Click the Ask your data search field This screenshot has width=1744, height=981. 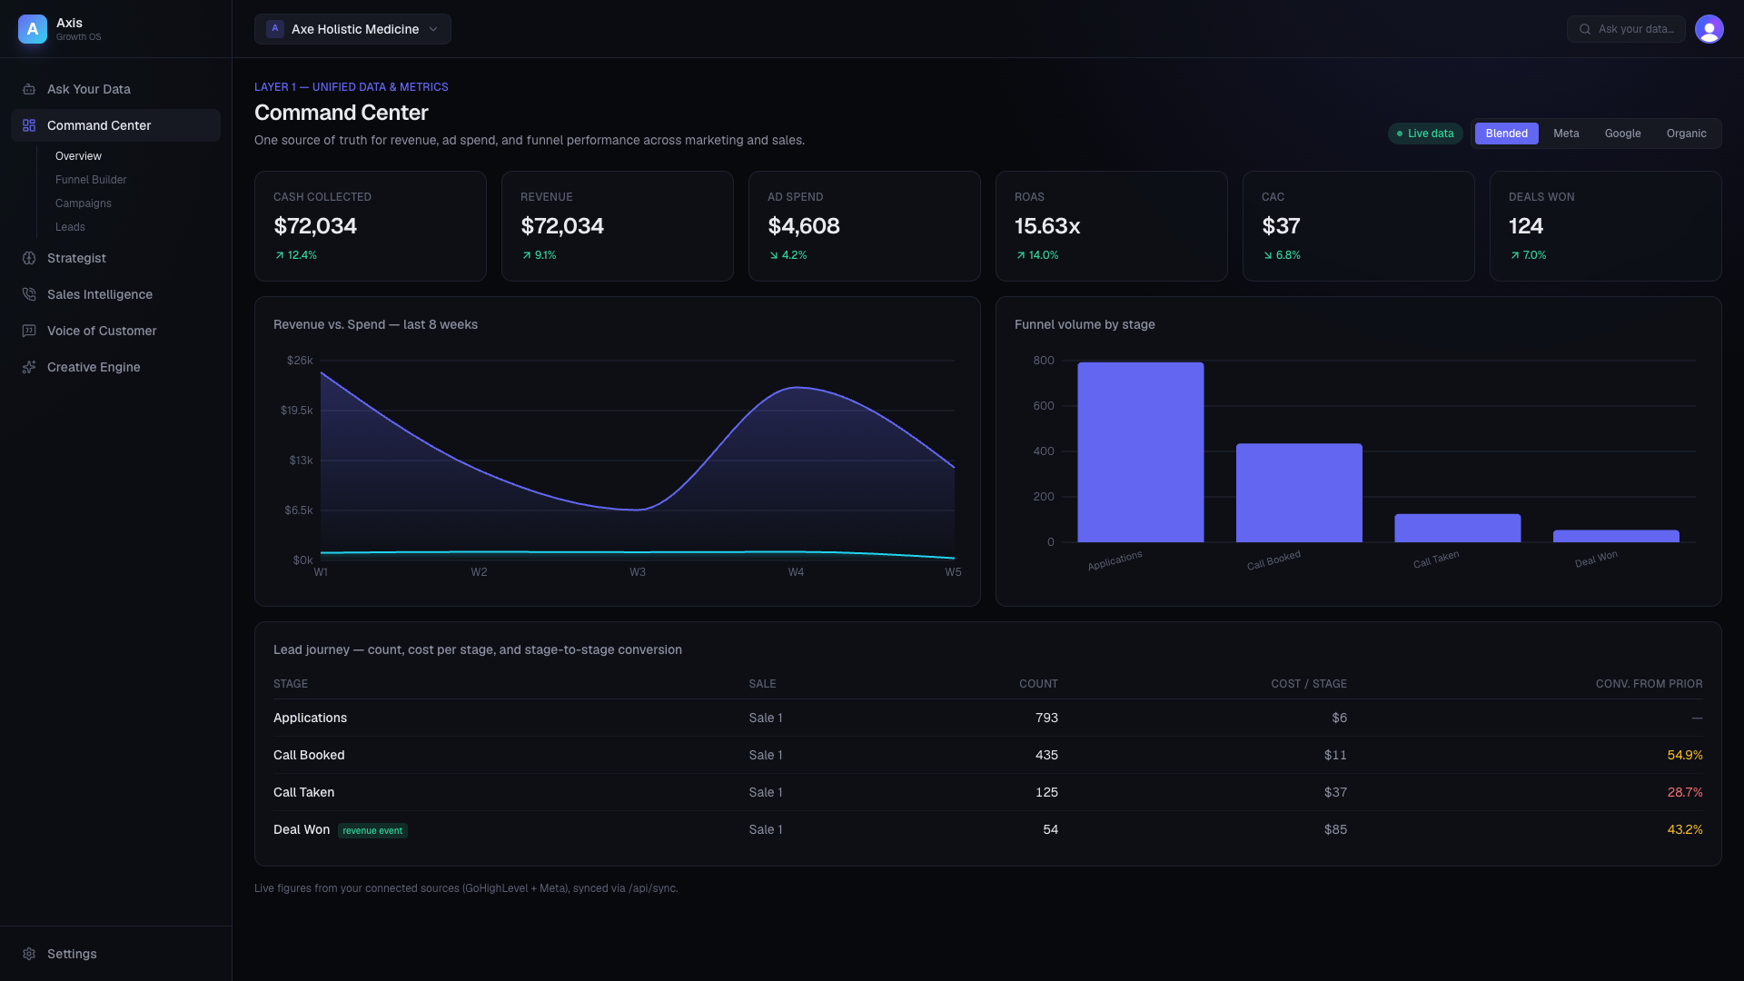pyautogui.click(x=1626, y=29)
